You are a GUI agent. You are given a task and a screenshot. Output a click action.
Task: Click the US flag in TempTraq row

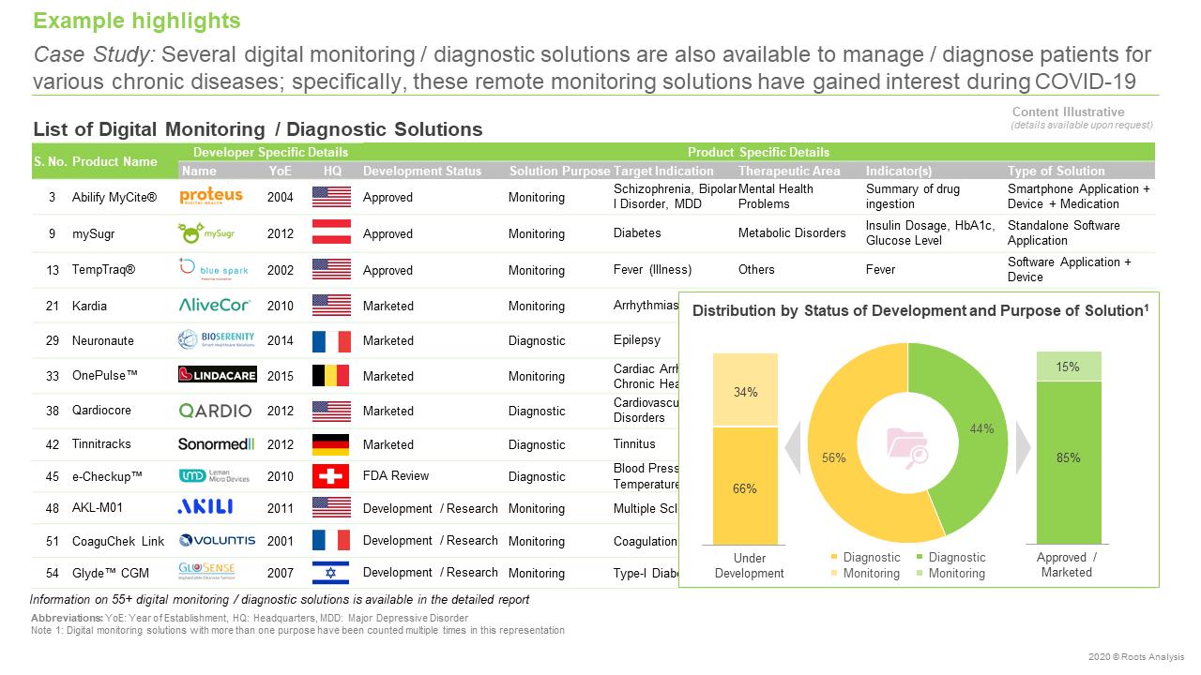(330, 270)
